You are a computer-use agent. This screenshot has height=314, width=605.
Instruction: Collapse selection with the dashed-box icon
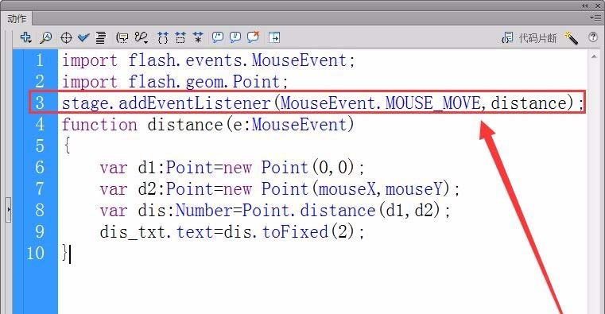[x=180, y=37]
